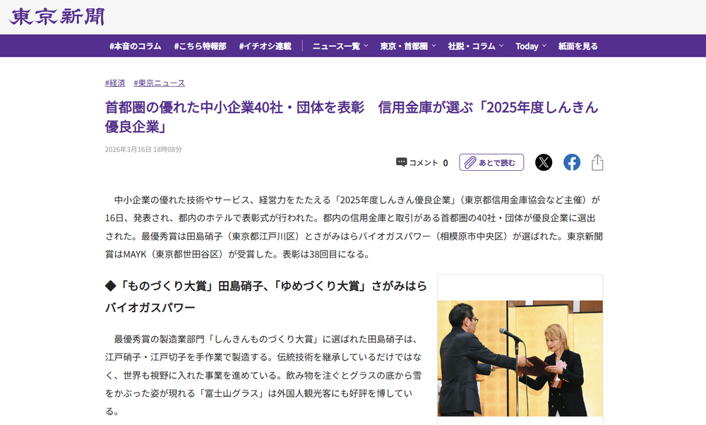Enlarge the award ceremony photo
Image resolution: width=706 pixels, height=425 pixels.
point(520,359)
